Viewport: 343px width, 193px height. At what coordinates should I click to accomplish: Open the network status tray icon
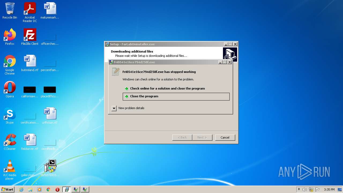pyautogui.click(x=311, y=190)
